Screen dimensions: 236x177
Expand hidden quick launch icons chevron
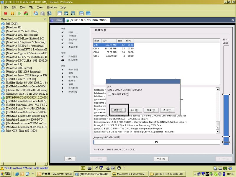[x=33, y=173]
